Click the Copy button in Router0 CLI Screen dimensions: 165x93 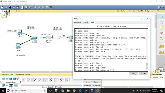[x=134, y=74]
